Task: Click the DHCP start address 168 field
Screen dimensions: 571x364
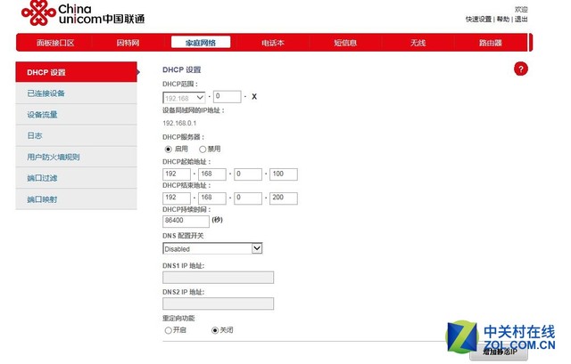Action: click(212, 174)
